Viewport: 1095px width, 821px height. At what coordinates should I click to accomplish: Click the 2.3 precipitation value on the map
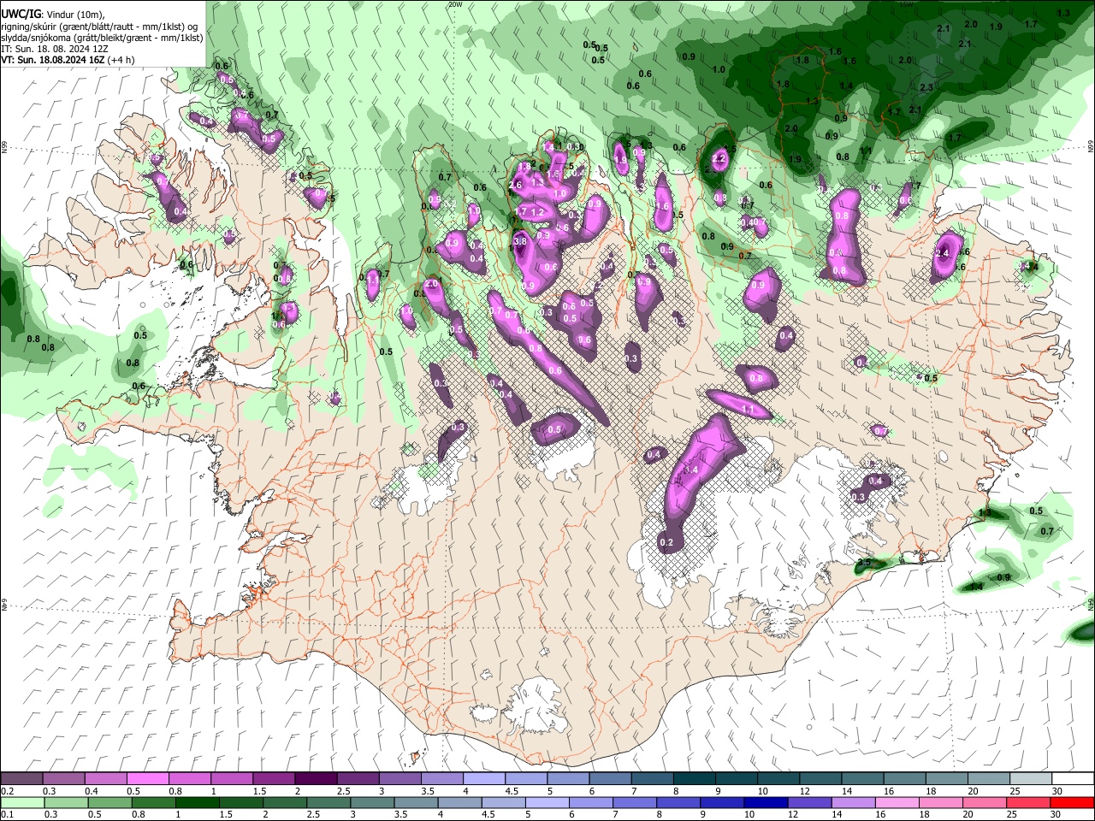click(x=926, y=87)
